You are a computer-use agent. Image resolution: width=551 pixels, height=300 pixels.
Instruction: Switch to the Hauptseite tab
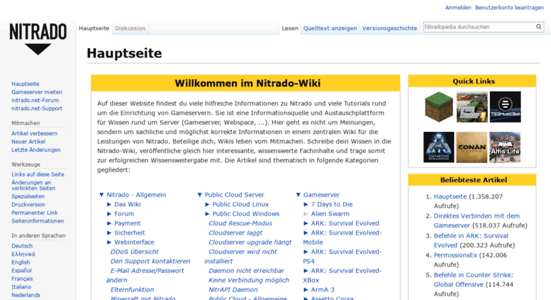pyautogui.click(x=94, y=28)
